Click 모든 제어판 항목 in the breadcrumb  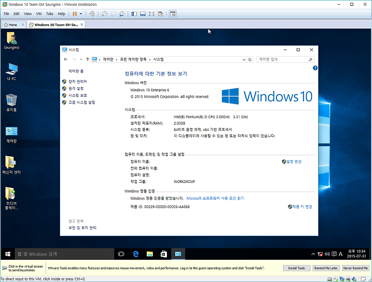pyautogui.click(x=133, y=59)
